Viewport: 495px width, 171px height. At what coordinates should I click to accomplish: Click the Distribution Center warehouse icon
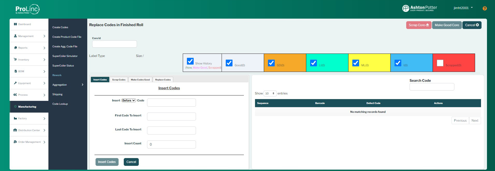pyautogui.click(x=15, y=130)
